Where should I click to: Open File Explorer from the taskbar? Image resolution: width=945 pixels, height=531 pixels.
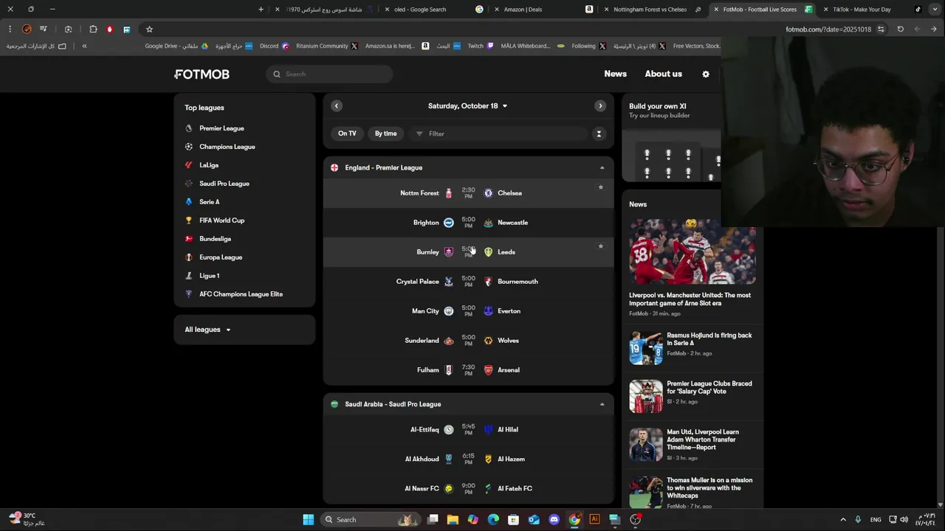453,520
